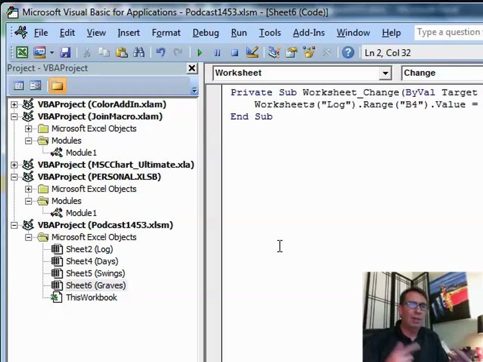Click the Reset stop icon
This screenshot has width=483, height=362.
point(234,53)
